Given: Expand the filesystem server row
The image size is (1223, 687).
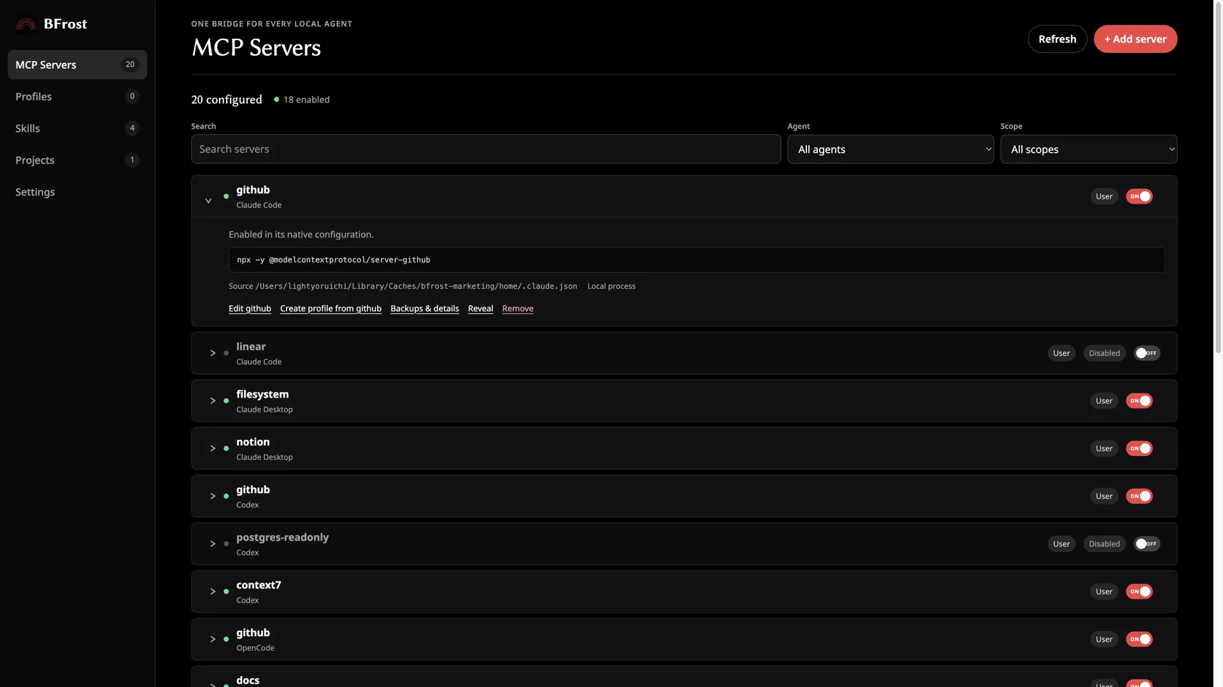Looking at the screenshot, I should 213,401.
